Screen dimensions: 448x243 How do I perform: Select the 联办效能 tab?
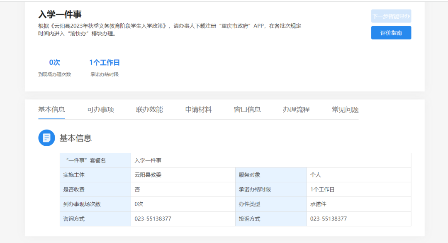point(149,110)
